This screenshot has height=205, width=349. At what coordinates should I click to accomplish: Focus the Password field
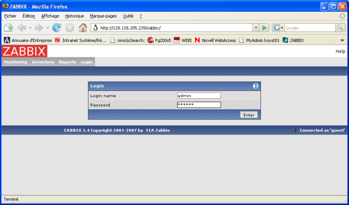pyautogui.click(x=199, y=105)
